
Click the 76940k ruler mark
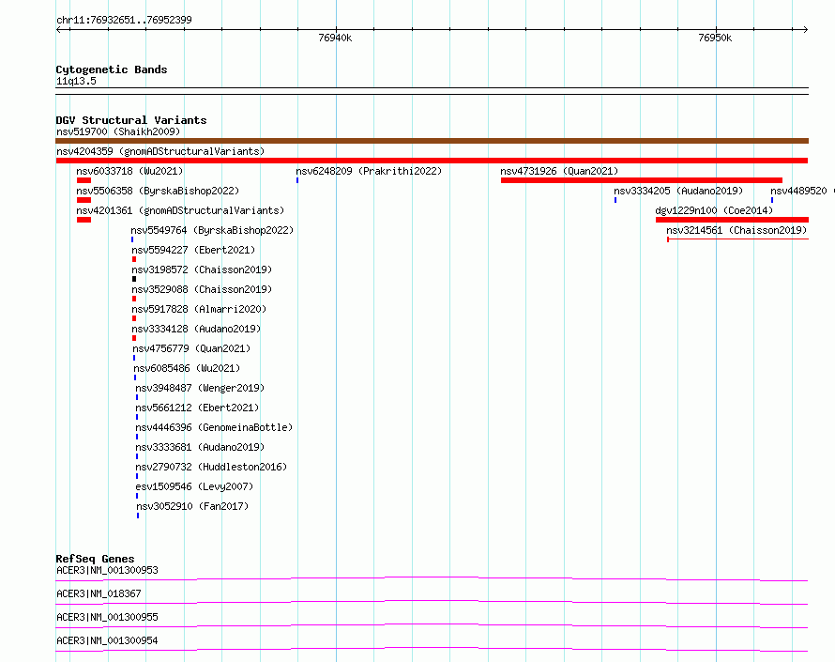(335, 38)
